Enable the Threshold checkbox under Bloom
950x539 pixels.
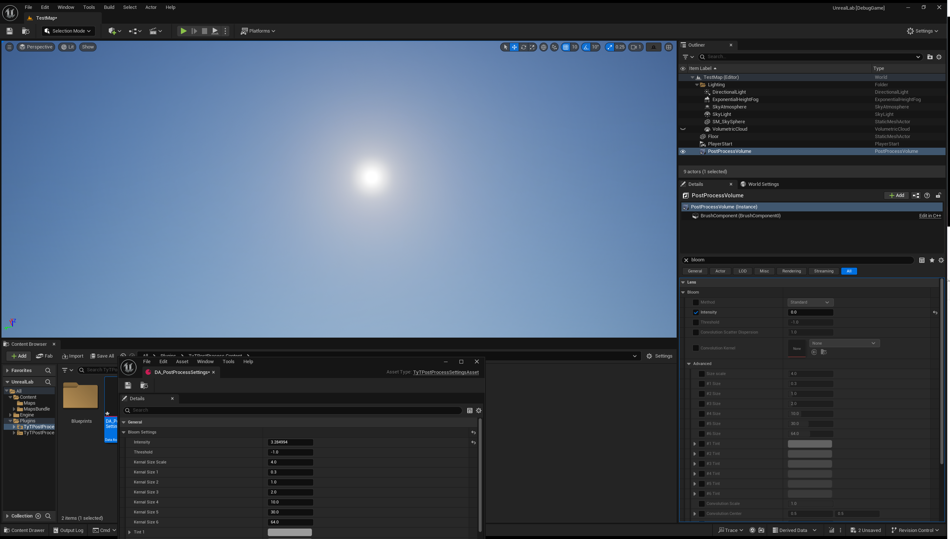pyautogui.click(x=696, y=322)
